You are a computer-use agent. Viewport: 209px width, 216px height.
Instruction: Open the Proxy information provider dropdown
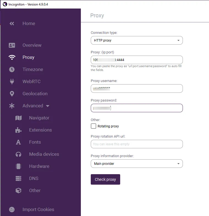(x=137, y=164)
